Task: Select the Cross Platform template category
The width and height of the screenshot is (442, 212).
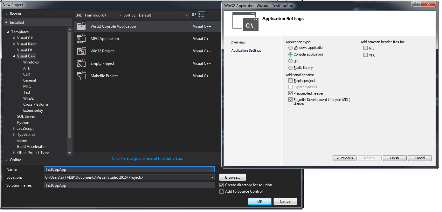Action: 36,104
